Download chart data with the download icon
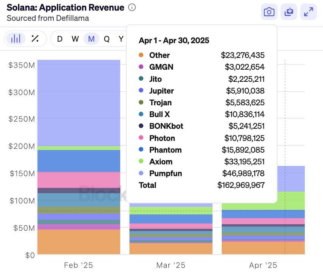 (289, 12)
